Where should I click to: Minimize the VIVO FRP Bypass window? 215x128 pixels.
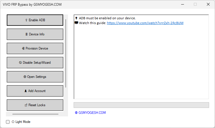(182, 5)
